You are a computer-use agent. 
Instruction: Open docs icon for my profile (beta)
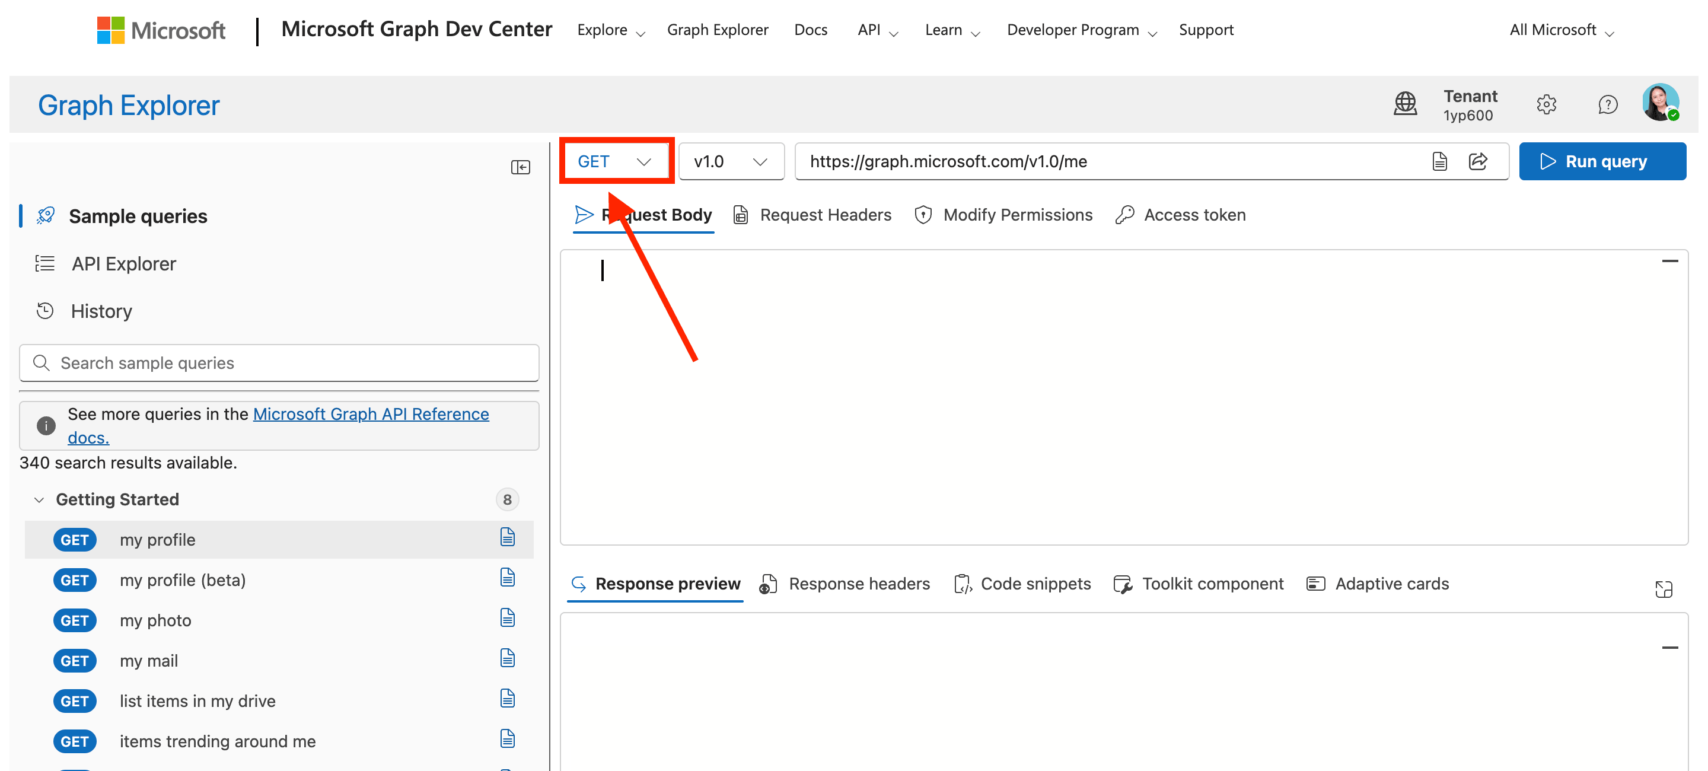pos(507,578)
